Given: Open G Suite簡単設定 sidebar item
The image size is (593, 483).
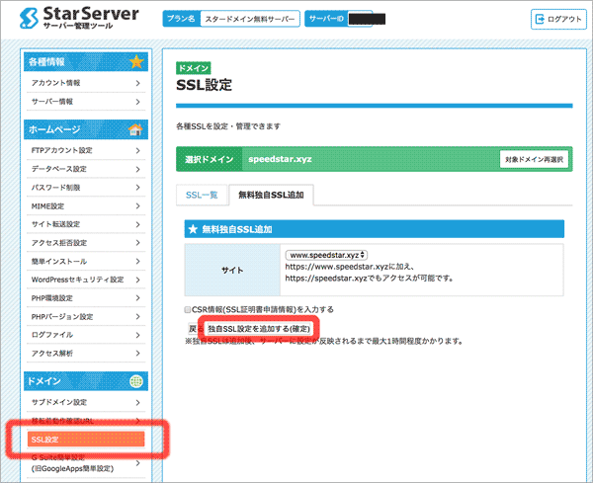Looking at the screenshot, I should 86,463.
